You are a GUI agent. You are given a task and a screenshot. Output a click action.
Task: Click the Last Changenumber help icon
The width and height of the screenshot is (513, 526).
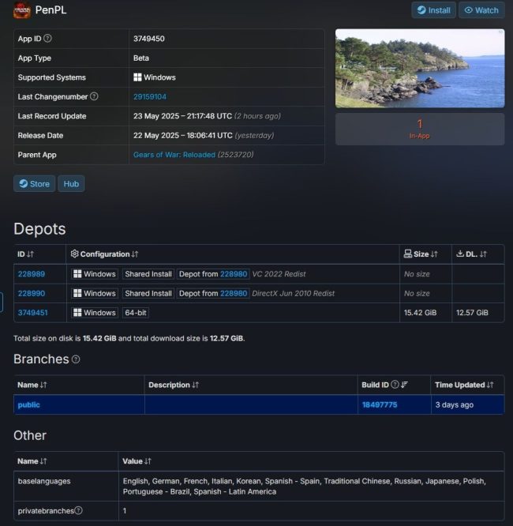click(94, 96)
